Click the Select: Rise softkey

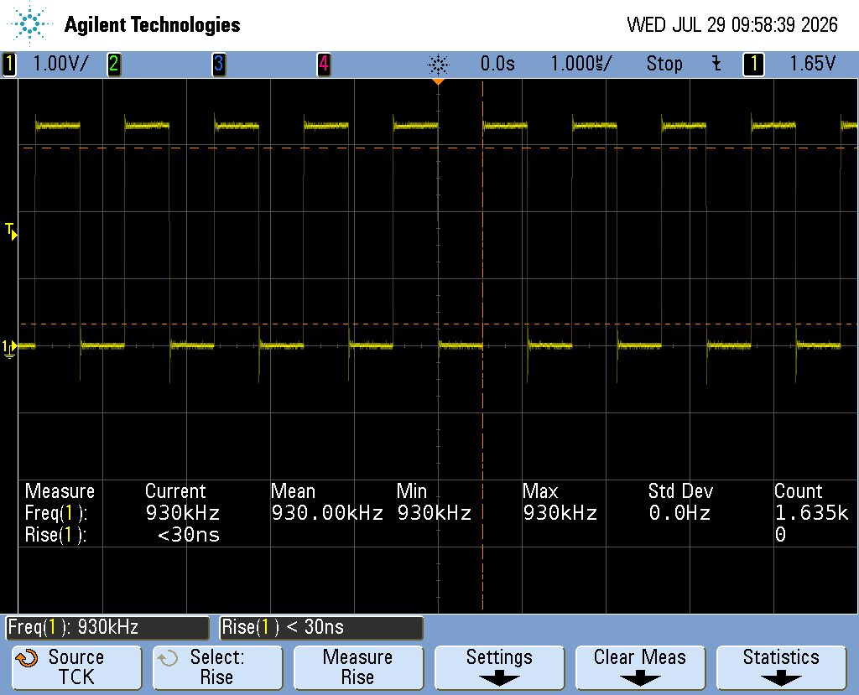(x=217, y=667)
